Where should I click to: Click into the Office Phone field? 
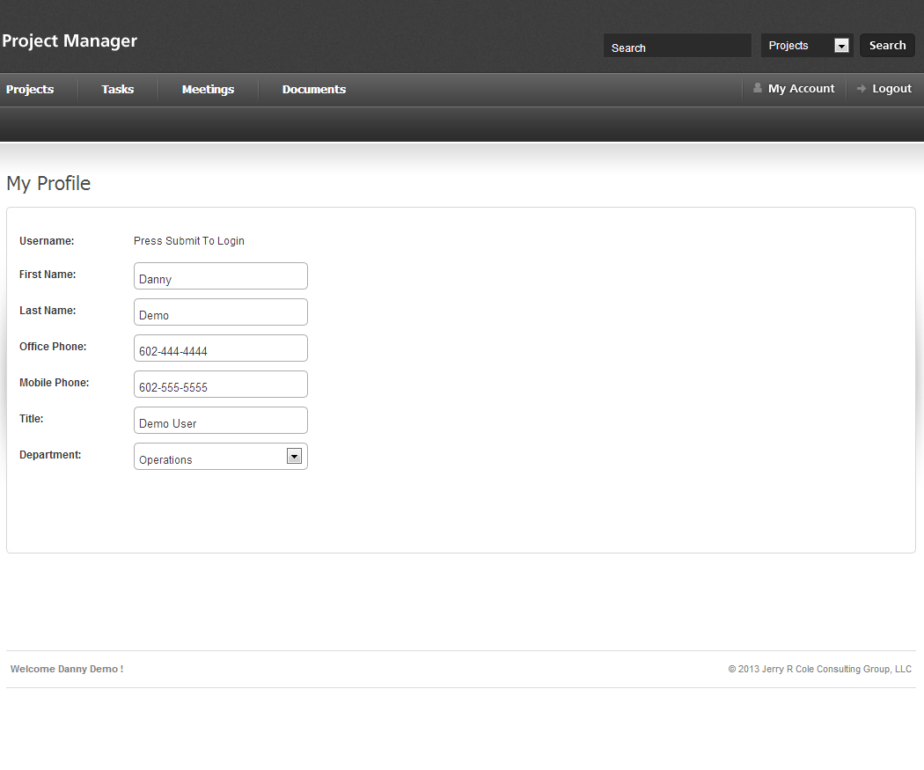220,348
